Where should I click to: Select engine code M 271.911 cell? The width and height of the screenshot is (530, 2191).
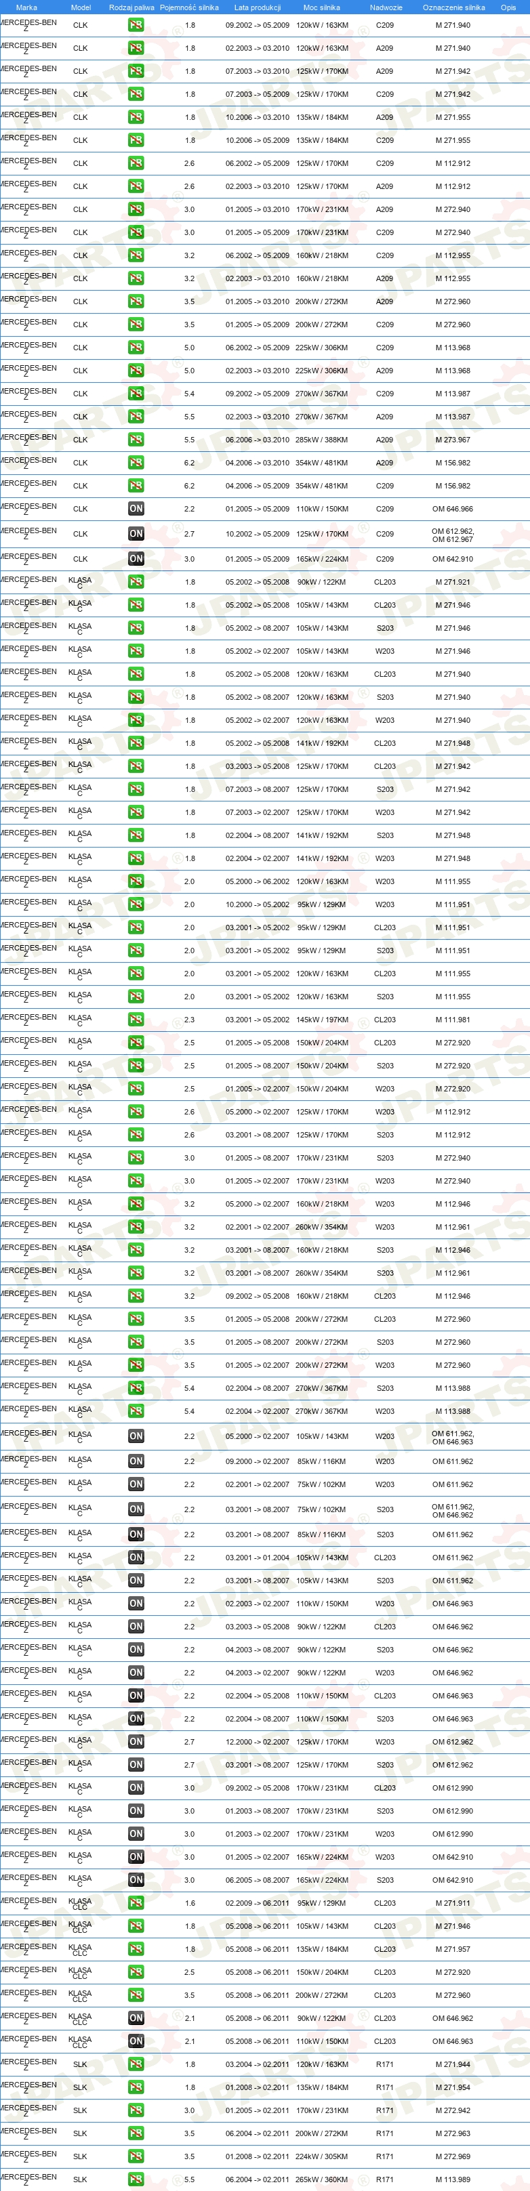pyautogui.click(x=453, y=1902)
